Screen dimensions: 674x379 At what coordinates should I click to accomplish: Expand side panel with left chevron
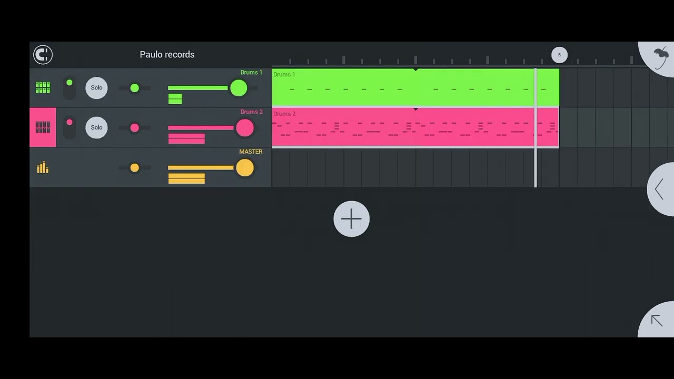point(660,189)
